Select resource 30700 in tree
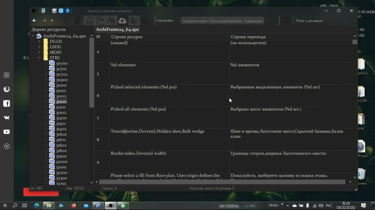Image resolution: width=375 pixels, height=210 pixels. (x=62, y=63)
